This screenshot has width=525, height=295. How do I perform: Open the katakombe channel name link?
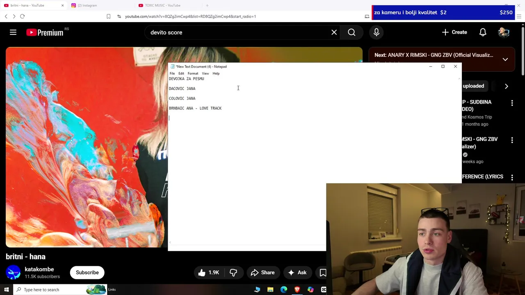click(x=39, y=269)
